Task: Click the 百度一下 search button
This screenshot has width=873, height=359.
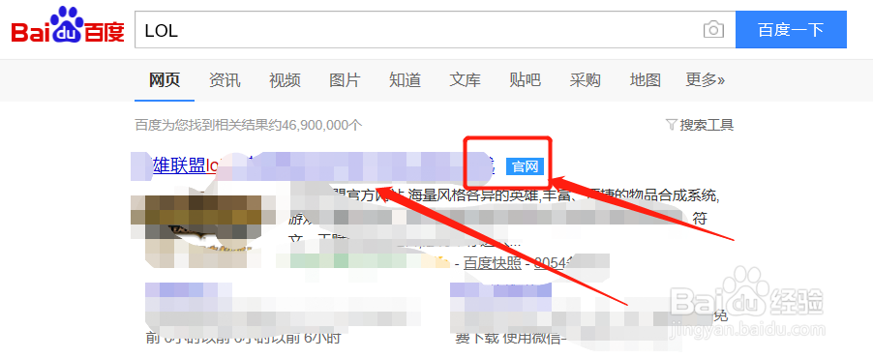Action: click(791, 29)
